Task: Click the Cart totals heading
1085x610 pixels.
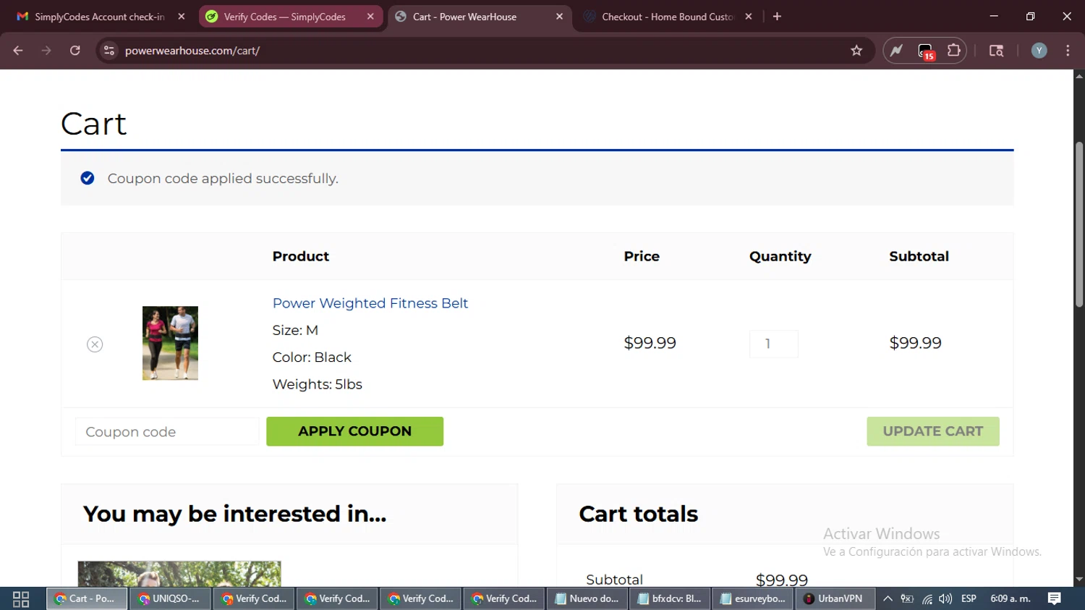Action: tap(639, 514)
